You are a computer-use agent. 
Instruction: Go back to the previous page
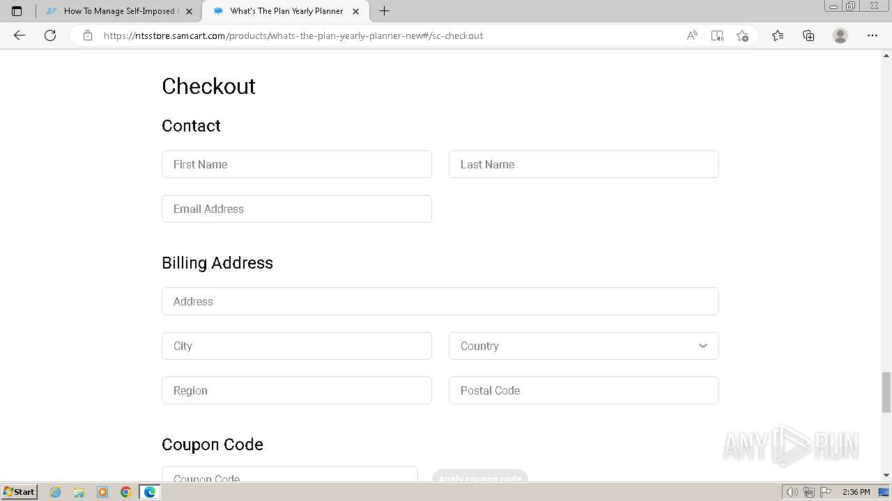coord(20,35)
